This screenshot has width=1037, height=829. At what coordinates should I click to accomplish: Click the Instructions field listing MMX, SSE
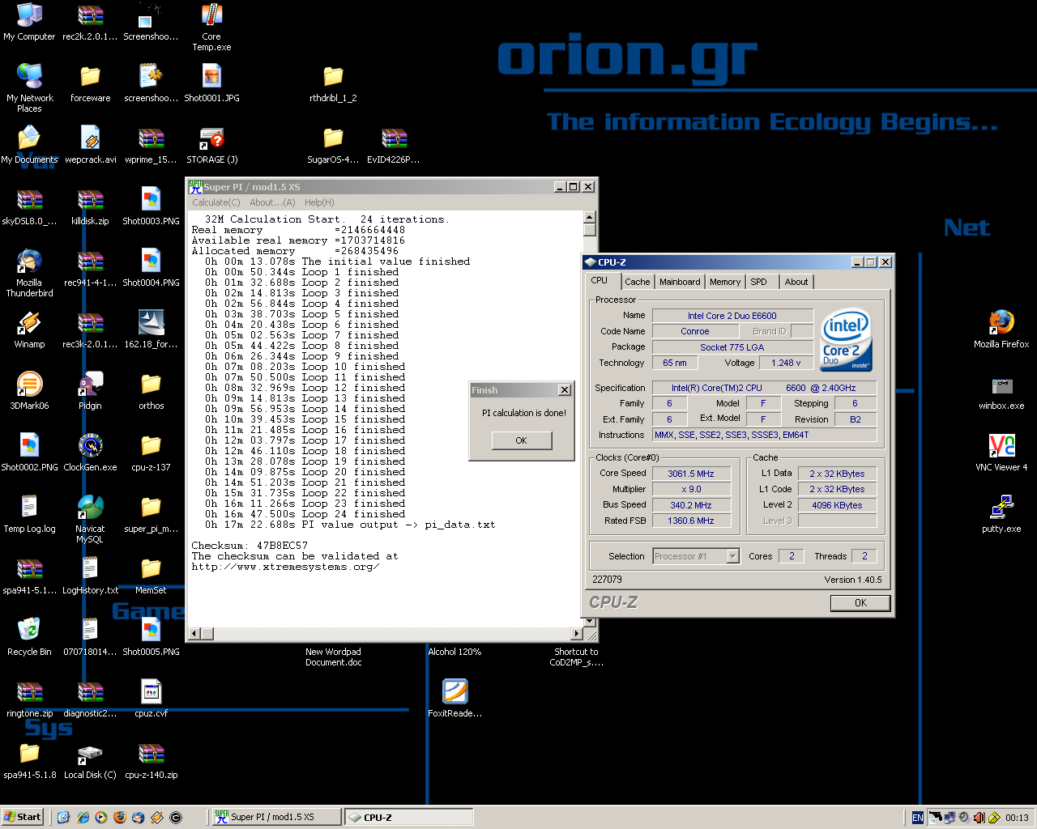point(765,435)
